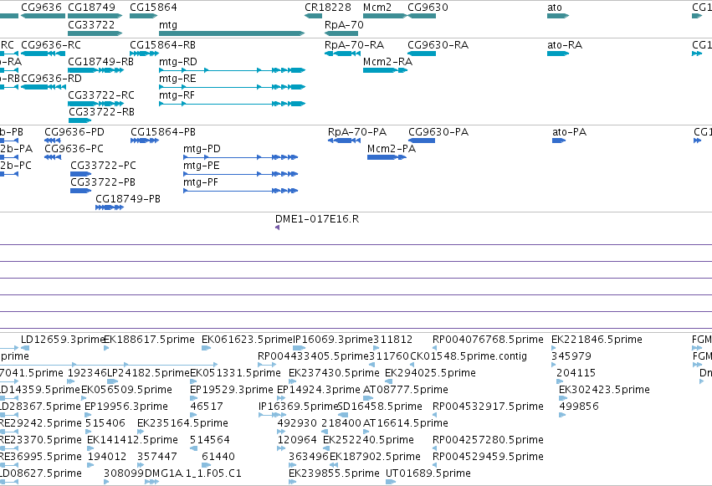
Task: Select protein mtg-PE
Action: 202,166
